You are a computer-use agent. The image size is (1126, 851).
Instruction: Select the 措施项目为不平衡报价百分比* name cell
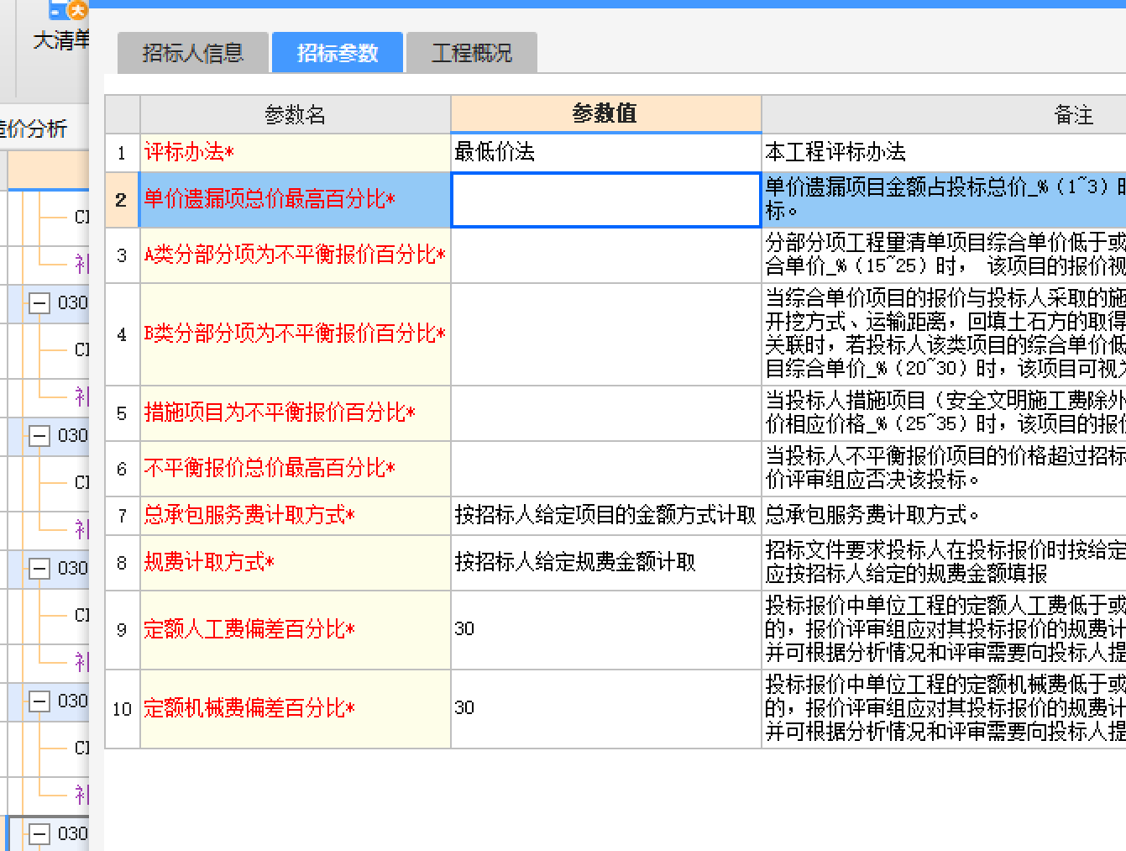296,413
